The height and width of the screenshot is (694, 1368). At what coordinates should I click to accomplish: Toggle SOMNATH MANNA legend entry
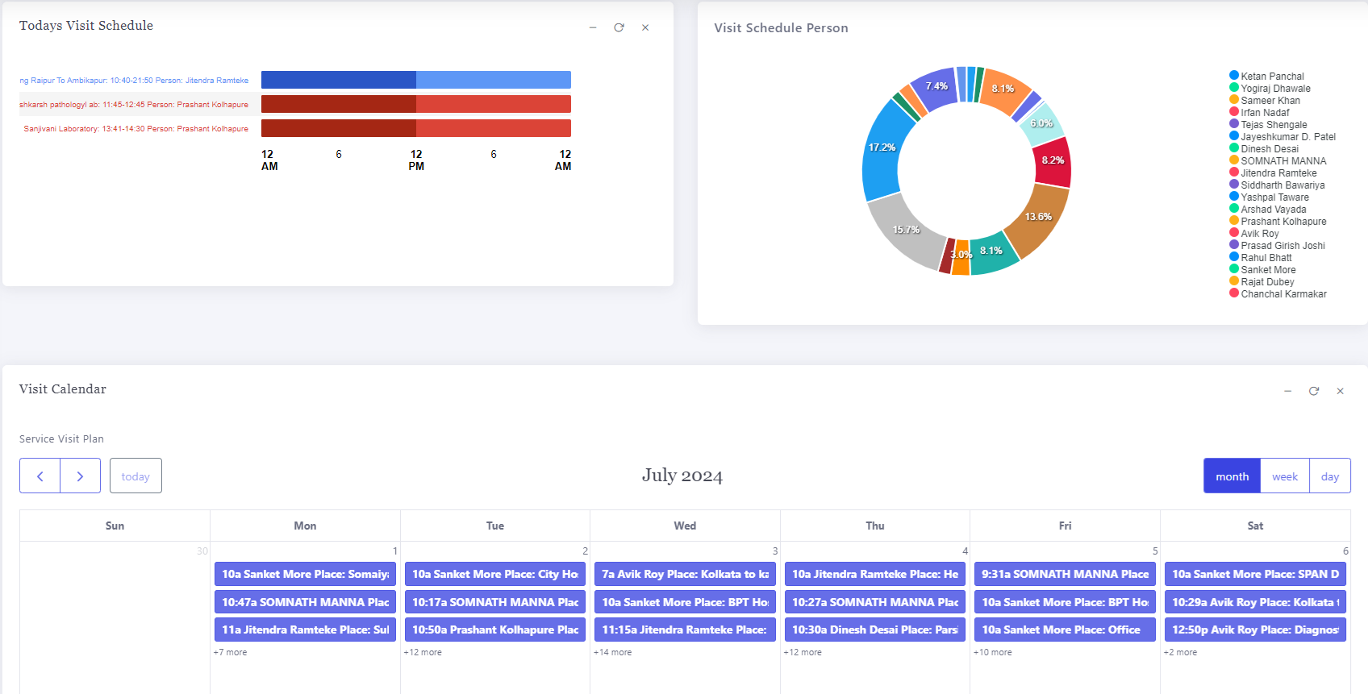pyautogui.click(x=1278, y=160)
